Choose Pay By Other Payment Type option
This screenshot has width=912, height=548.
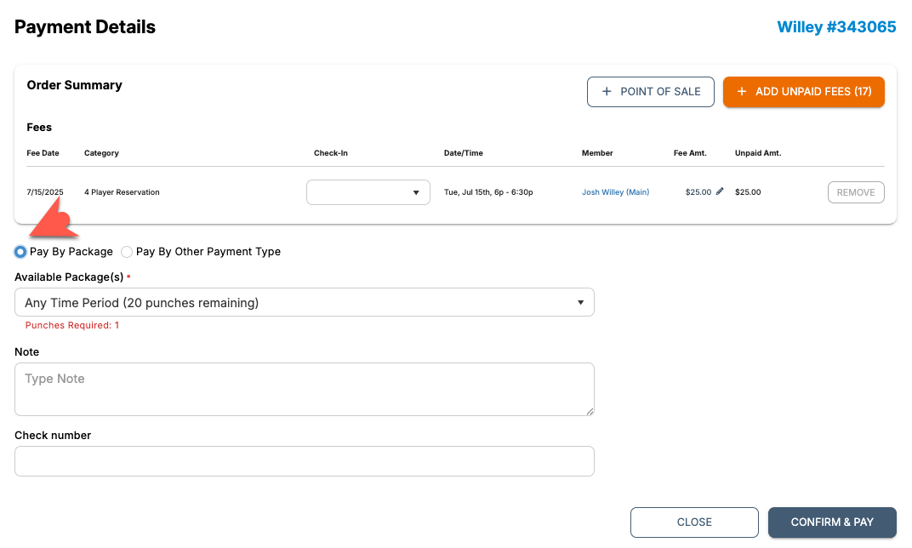coord(127,252)
